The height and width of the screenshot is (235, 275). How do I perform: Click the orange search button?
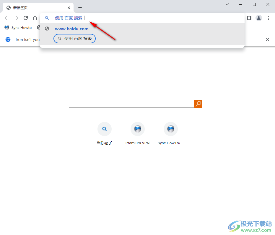(x=198, y=104)
